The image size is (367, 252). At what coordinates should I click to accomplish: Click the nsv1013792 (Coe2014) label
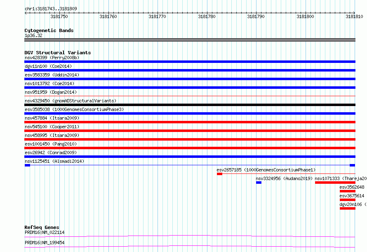pyautogui.click(x=49, y=83)
